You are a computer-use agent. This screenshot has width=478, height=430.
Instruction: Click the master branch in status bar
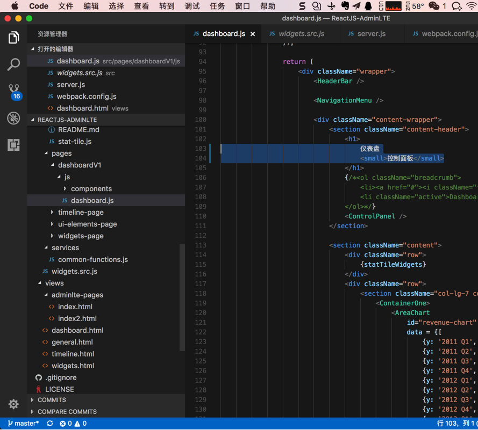coord(23,424)
